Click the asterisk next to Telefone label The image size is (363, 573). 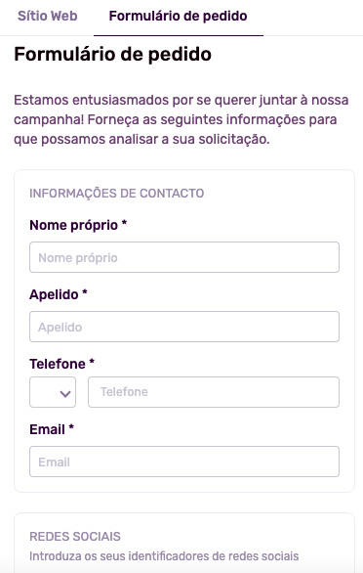pos(92,362)
